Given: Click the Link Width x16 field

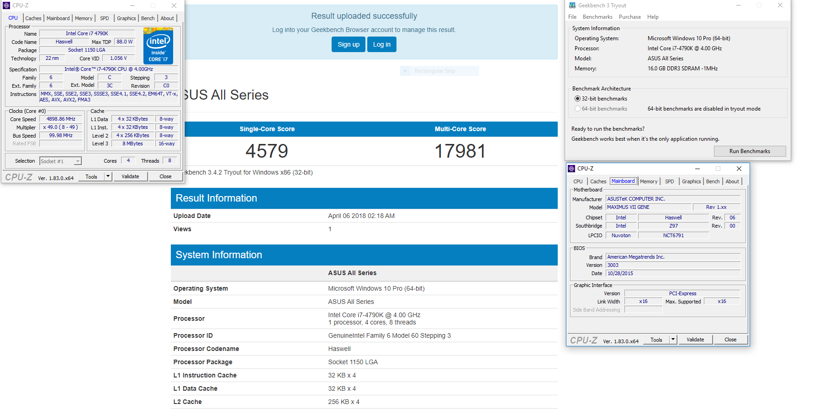Looking at the screenshot, I should (x=643, y=301).
